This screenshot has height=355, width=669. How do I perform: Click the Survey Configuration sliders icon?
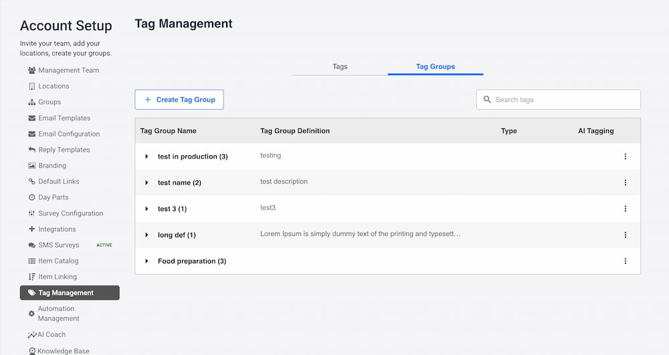(31, 213)
